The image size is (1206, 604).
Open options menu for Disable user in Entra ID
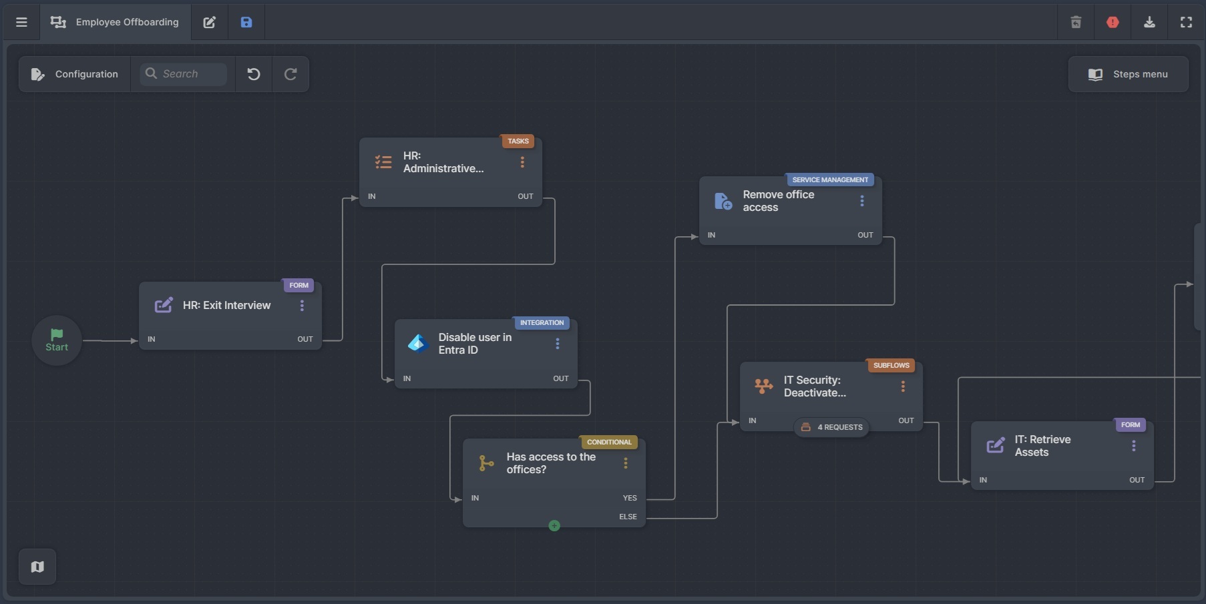(558, 343)
